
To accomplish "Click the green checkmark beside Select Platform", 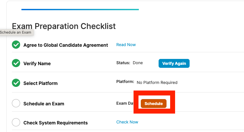I will pyautogui.click(x=16, y=83).
